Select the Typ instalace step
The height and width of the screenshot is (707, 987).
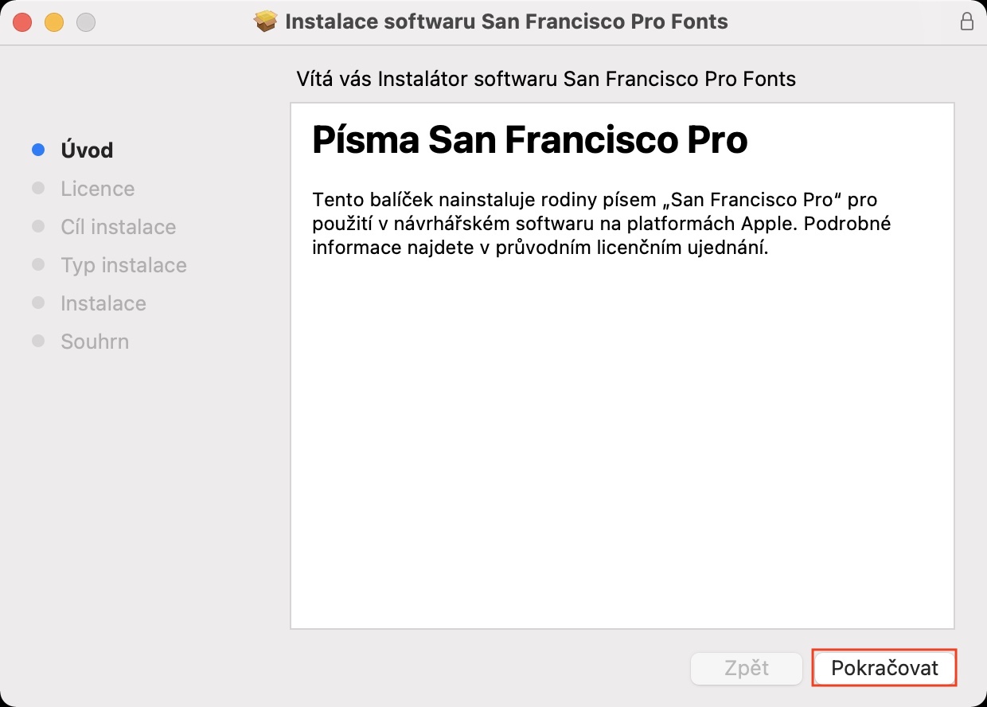pyautogui.click(x=123, y=265)
